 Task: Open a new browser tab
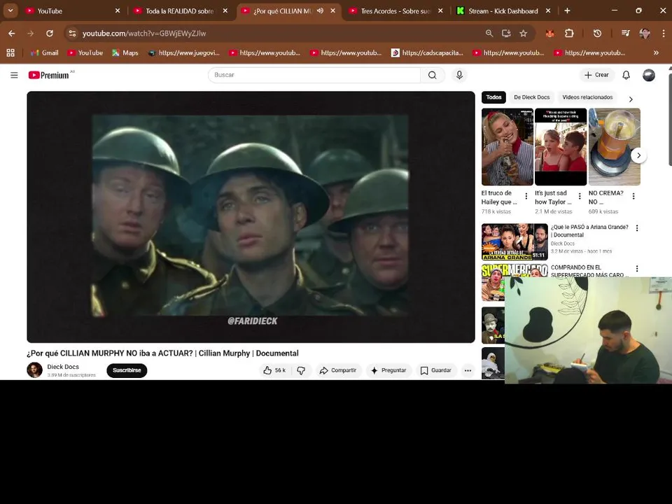click(x=567, y=10)
